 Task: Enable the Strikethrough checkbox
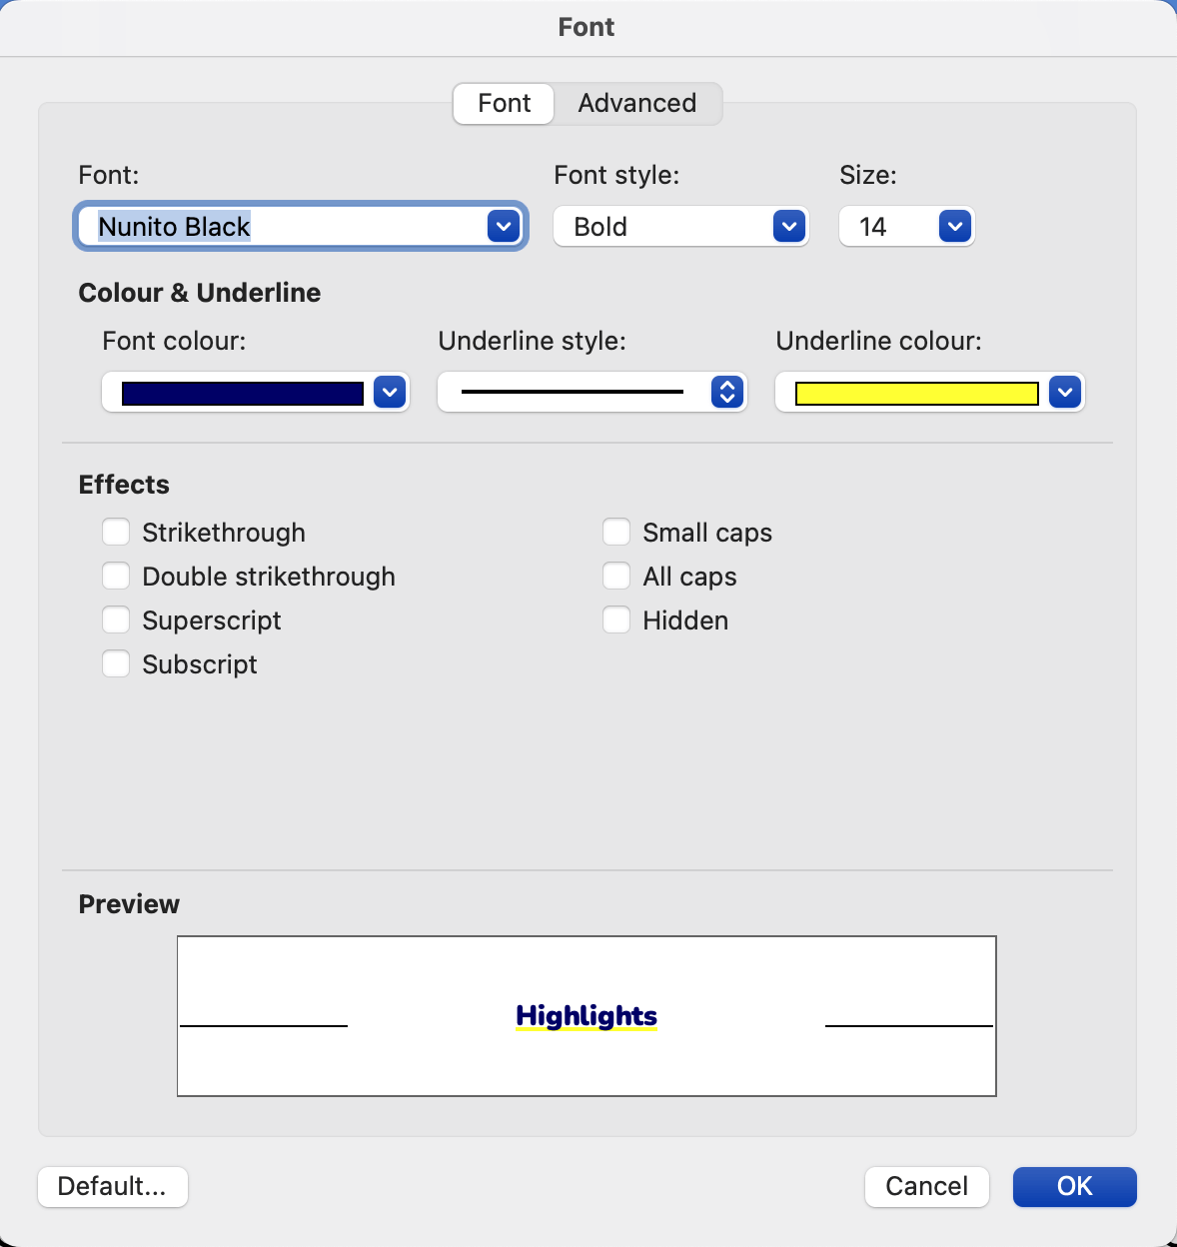coord(116,532)
